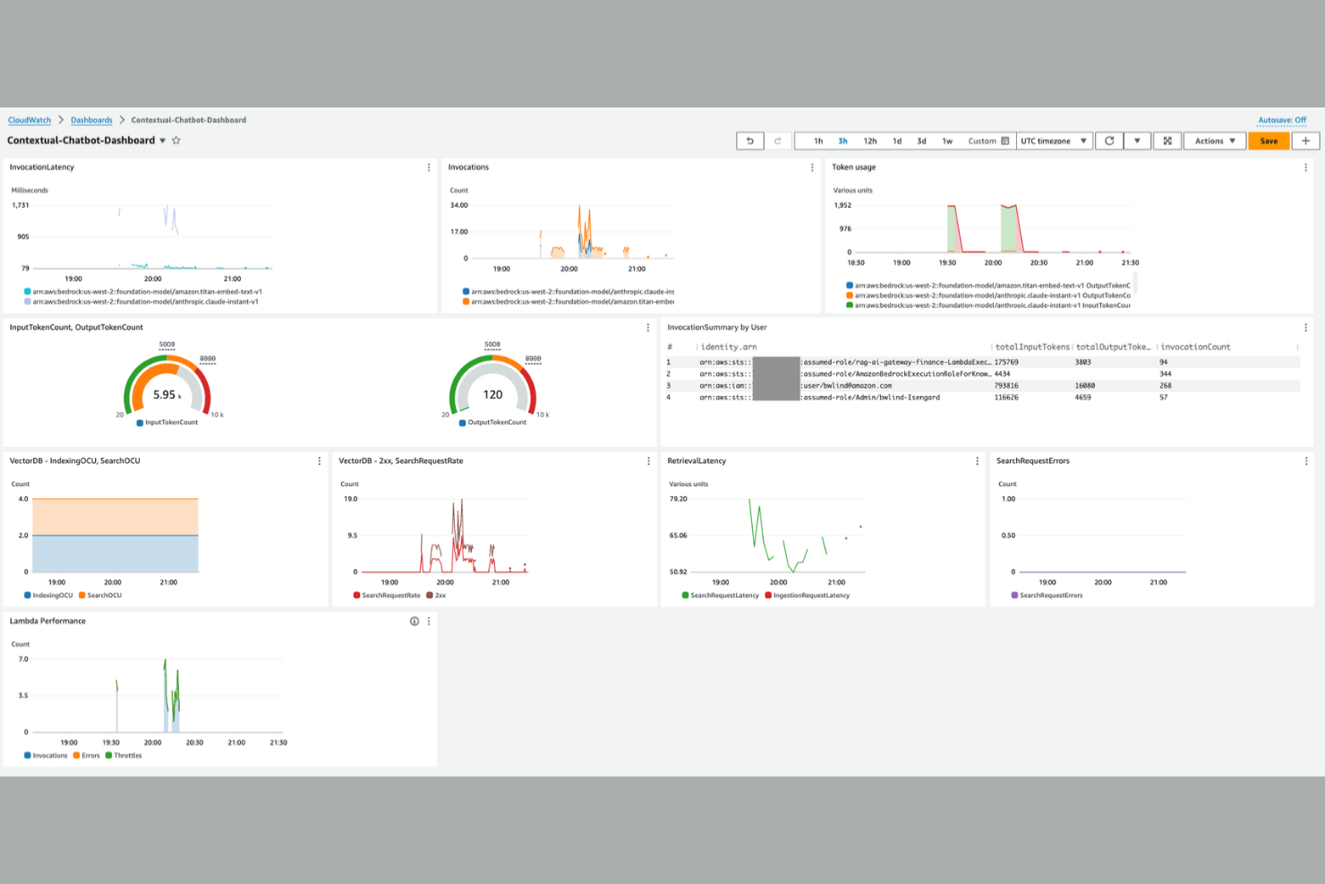
Task: Select the 12h time range
Action: (x=869, y=141)
